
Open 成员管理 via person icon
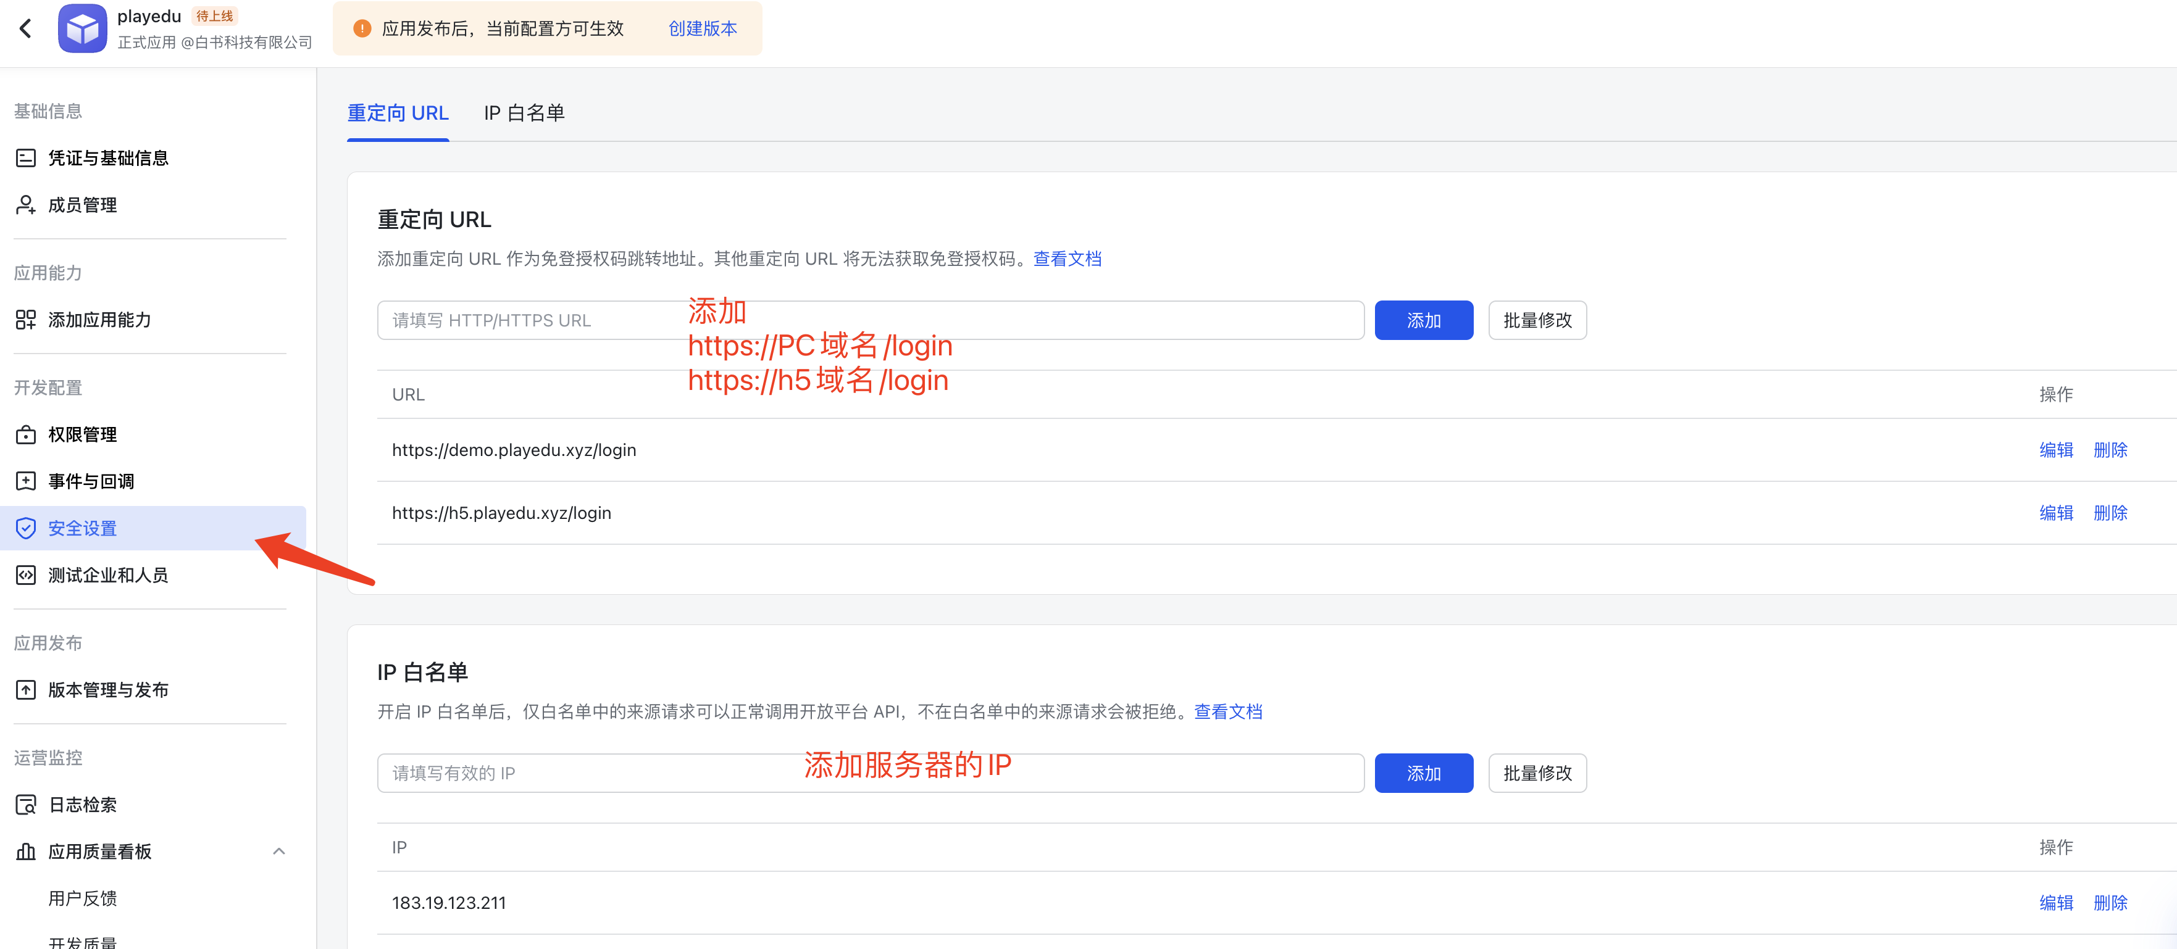click(26, 205)
